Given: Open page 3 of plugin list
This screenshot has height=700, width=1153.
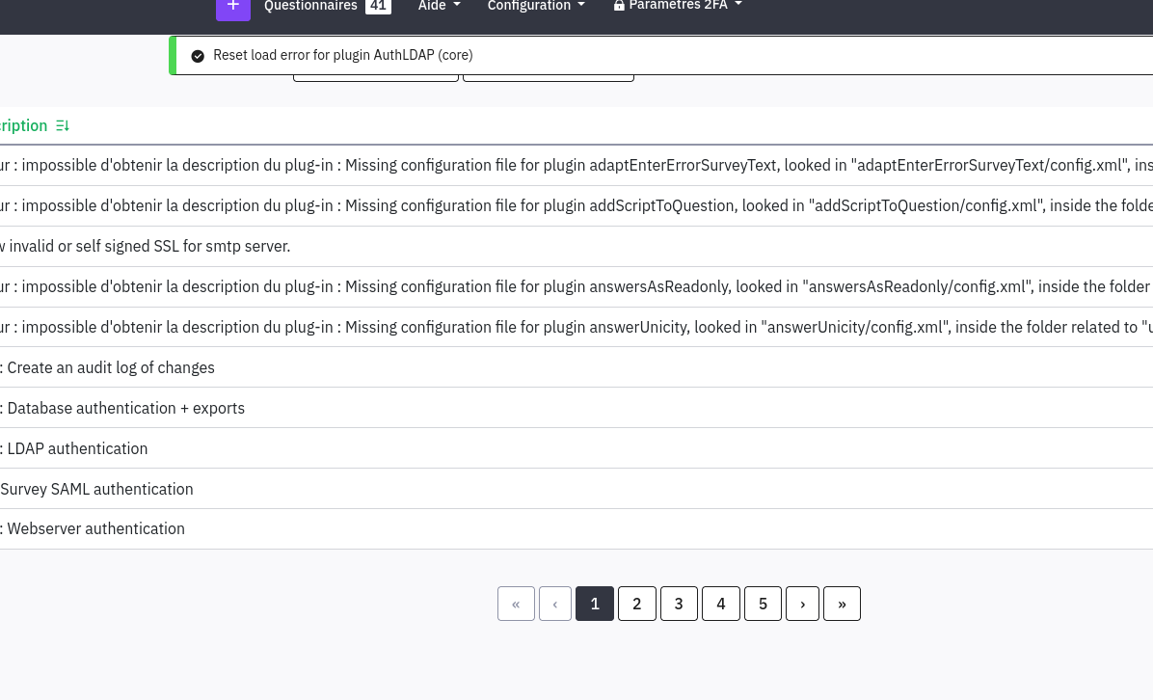Looking at the screenshot, I should pos(679,604).
